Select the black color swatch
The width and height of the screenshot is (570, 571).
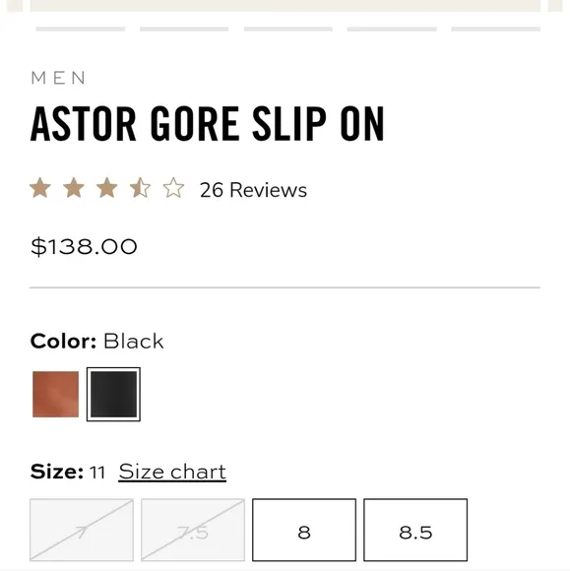tap(113, 394)
